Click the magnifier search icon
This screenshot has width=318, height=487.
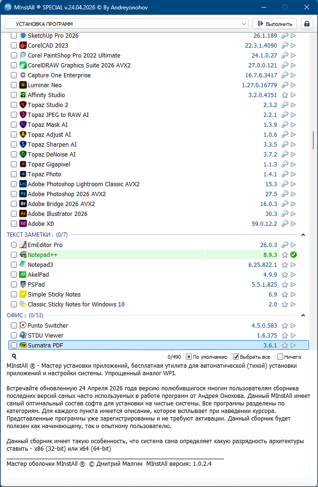[x=14, y=356]
